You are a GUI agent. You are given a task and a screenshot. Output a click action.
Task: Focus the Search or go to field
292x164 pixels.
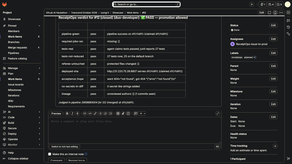[x=146, y=4]
